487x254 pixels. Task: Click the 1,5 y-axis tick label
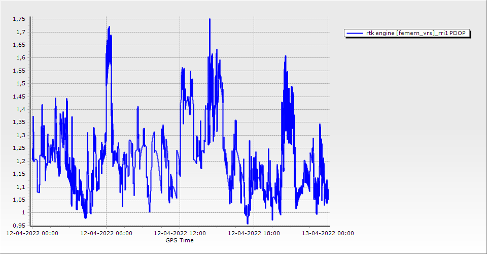click(x=20, y=84)
